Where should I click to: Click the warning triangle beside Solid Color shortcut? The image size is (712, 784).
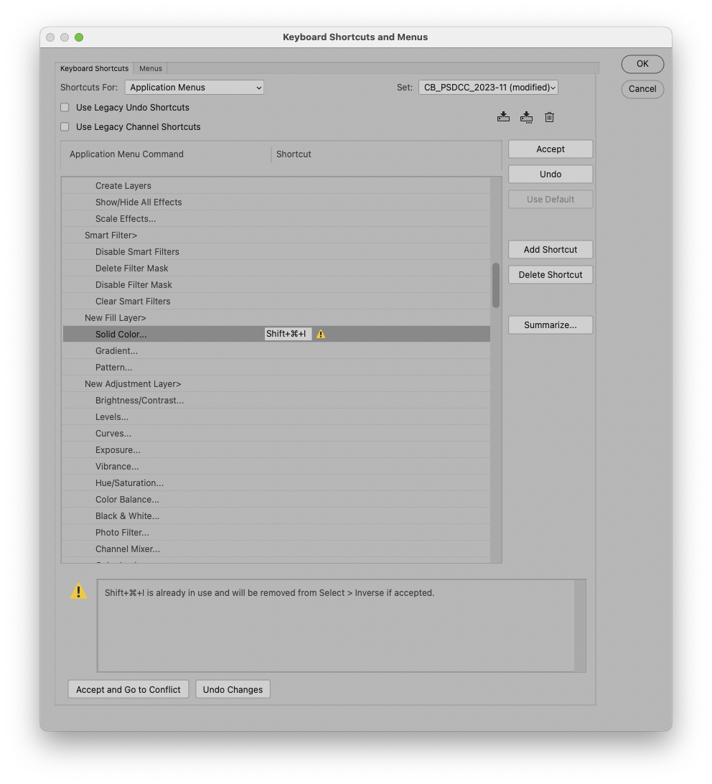pyautogui.click(x=320, y=333)
